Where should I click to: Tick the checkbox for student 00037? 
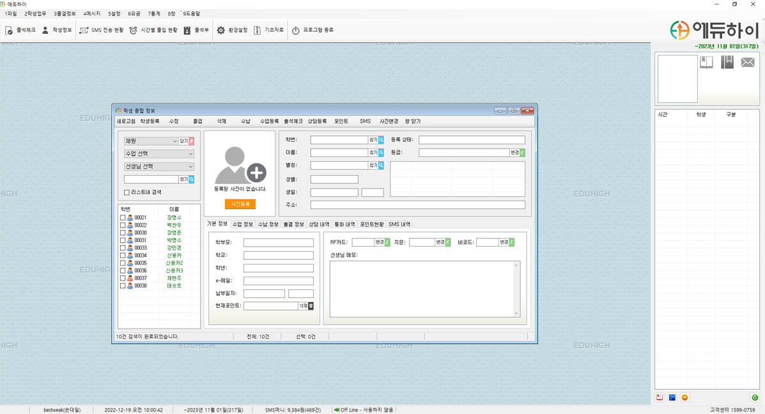tap(123, 279)
